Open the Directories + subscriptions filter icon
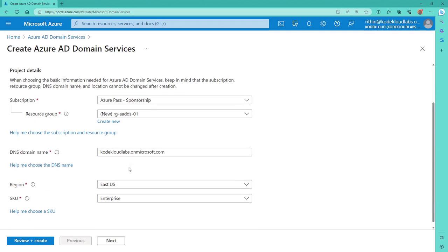The width and height of the screenshot is (448, 252). [295, 24]
